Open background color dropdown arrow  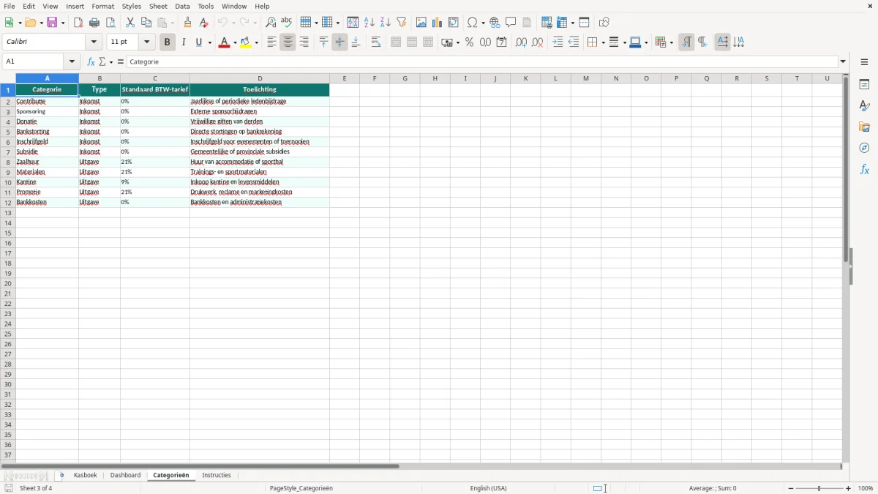tap(256, 42)
